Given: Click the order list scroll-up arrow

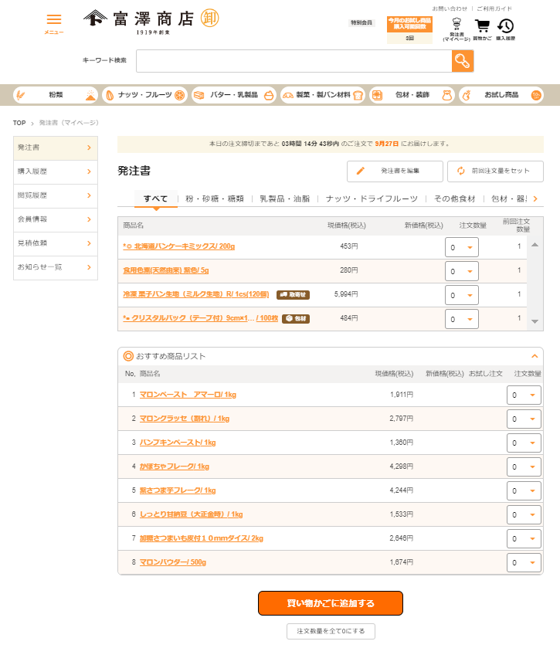Looking at the screenshot, I should [x=535, y=245].
